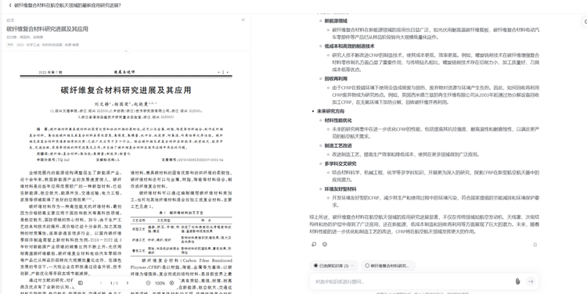Viewport: 587px width, 294px height.
Task: Click the feedback face icon below the answer
Action: coord(325,244)
